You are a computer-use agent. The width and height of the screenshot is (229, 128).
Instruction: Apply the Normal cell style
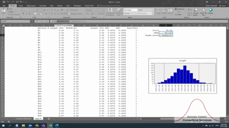tap(130, 10)
